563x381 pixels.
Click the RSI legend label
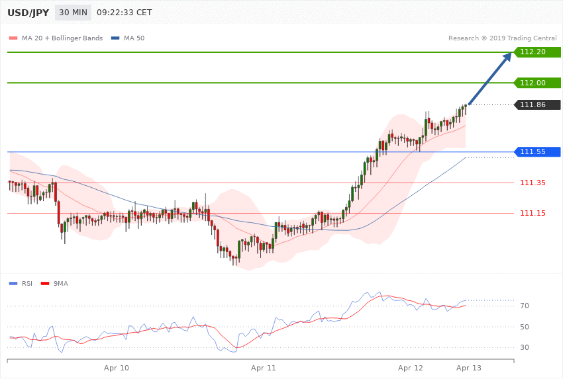[x=27, y=284]
